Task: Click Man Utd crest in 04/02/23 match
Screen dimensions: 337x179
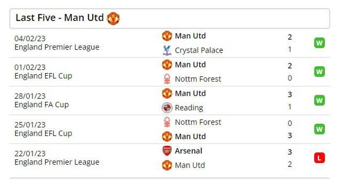Action: click(167, 36)
